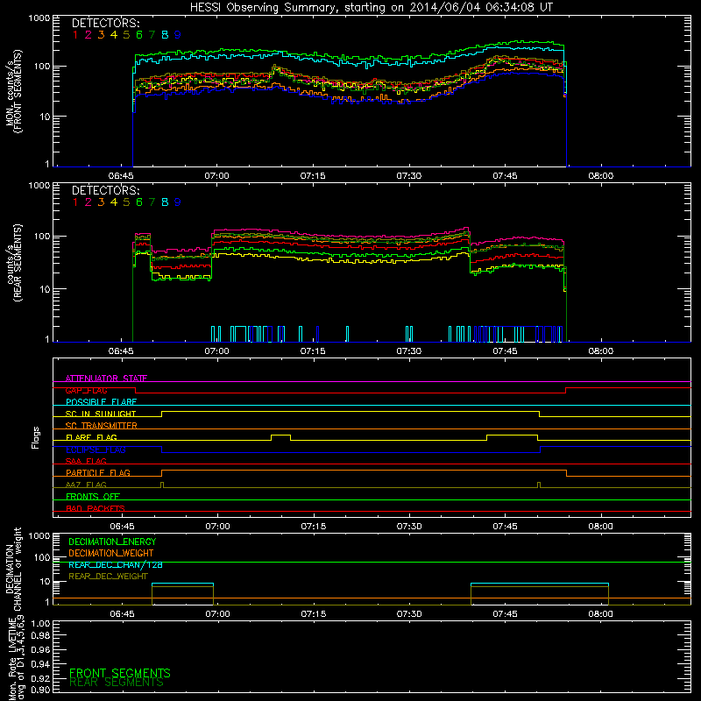
Task: Click the ATTENUATOR_STATE flag label
Action: [x=106, y=379]
